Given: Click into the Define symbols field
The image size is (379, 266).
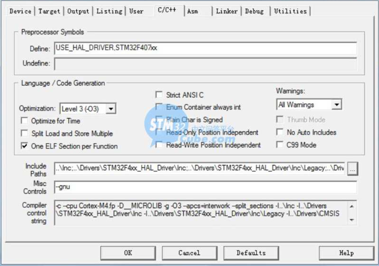Looking at the screenshot, I should click(204, 48).
